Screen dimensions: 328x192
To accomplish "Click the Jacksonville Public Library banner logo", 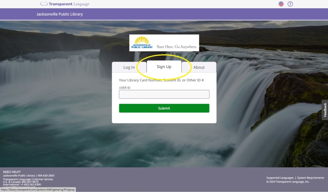I will 164,43.
